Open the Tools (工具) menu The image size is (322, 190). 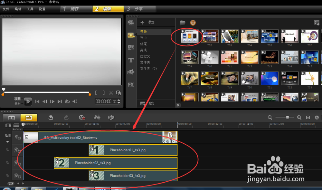pos(30,9)
